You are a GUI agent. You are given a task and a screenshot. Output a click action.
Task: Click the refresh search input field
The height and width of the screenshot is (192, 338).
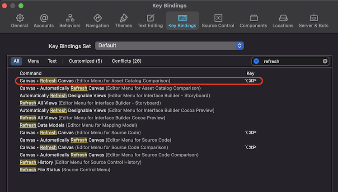point(291,61)
